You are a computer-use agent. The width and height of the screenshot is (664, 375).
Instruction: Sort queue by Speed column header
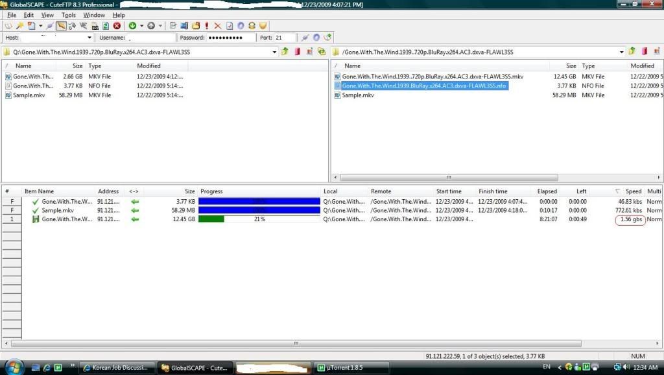pyautogui.click(x=633, y=191)
